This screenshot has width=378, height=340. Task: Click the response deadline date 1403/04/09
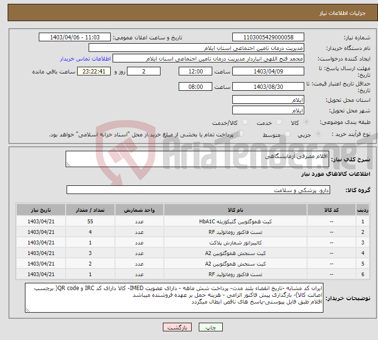[x=268, y=71]
